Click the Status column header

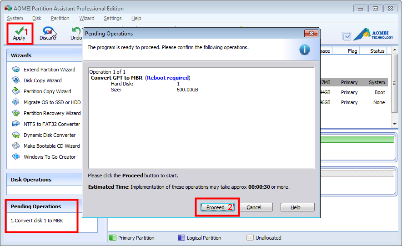point(377,51)
